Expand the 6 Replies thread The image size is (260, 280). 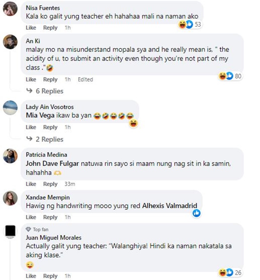click(x=45, y=91)
